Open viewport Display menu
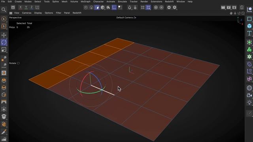The image size is (253, 142). click(x=38, y=13)
